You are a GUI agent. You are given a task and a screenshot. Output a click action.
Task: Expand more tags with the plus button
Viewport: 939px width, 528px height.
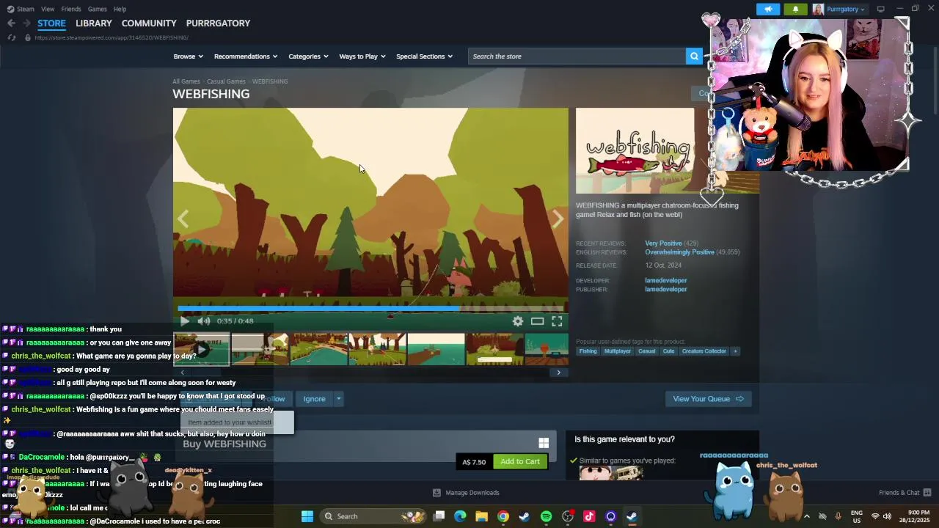pos(735,351)
